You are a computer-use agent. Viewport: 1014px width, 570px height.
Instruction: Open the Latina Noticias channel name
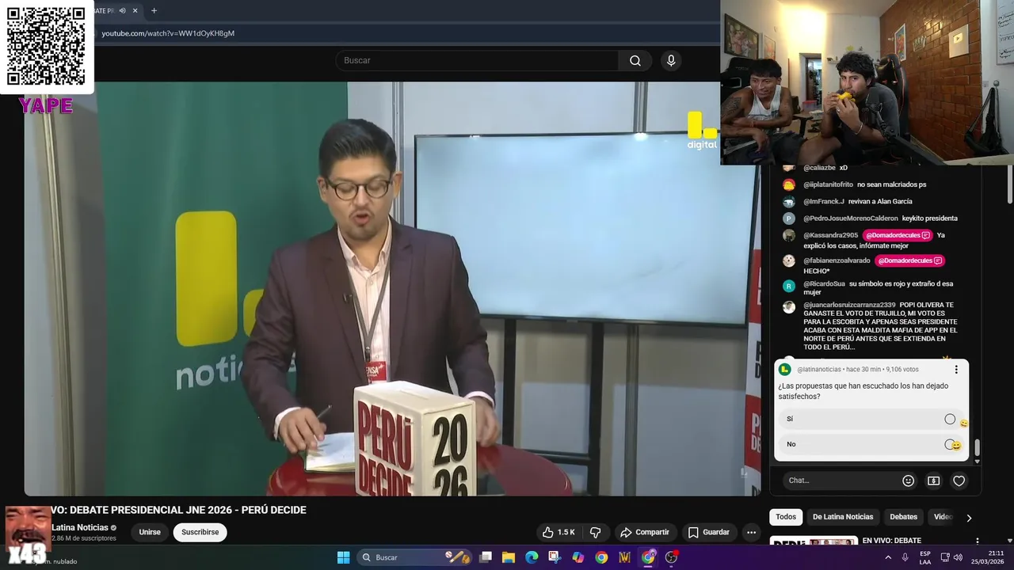pos(80,527)
